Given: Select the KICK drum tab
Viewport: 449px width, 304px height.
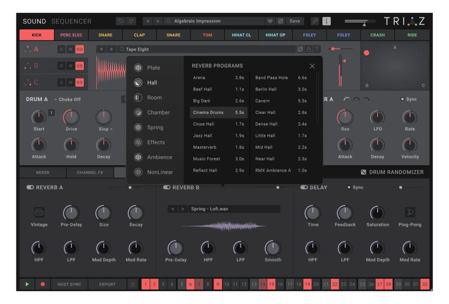Looking at the screenshot, I should (x=36, y=35).
